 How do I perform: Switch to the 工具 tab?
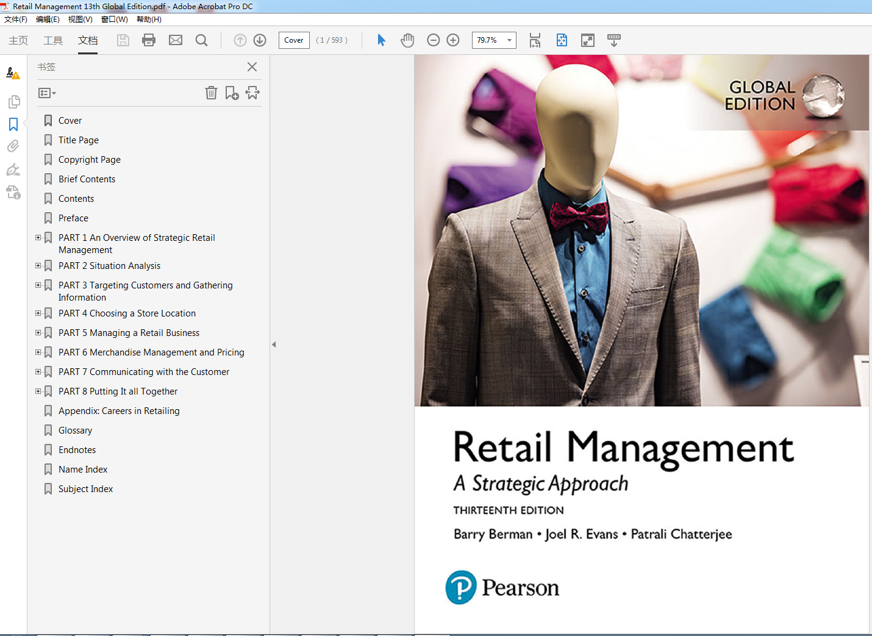[x=53, y=40]
